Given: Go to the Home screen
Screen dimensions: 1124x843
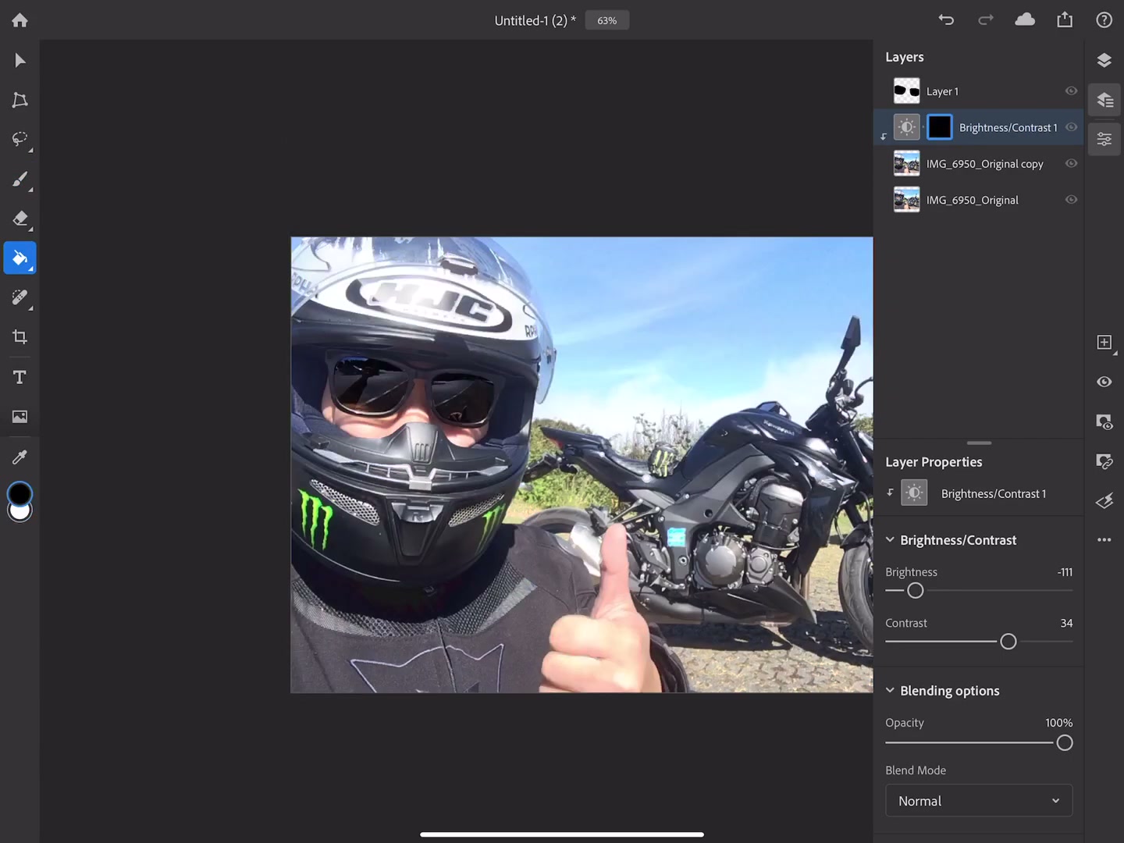Looking at the screenshot, I should [x=20, y=20].
